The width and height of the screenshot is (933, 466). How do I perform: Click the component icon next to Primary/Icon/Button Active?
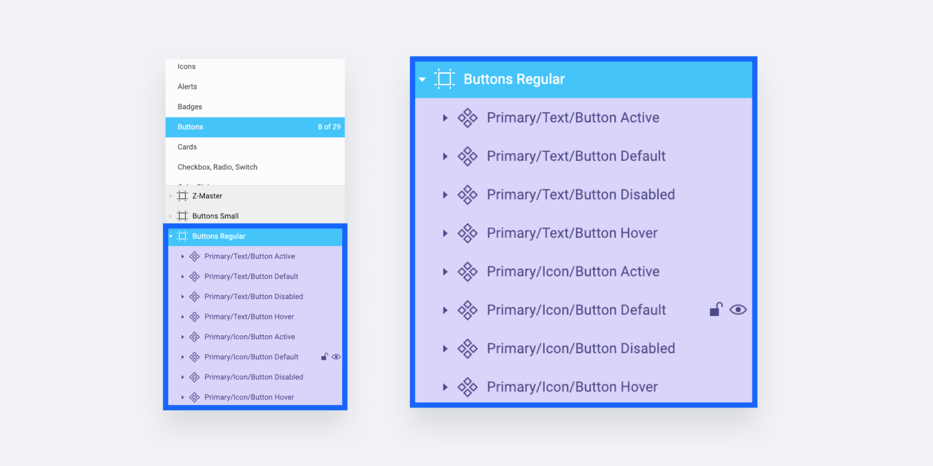195,337
